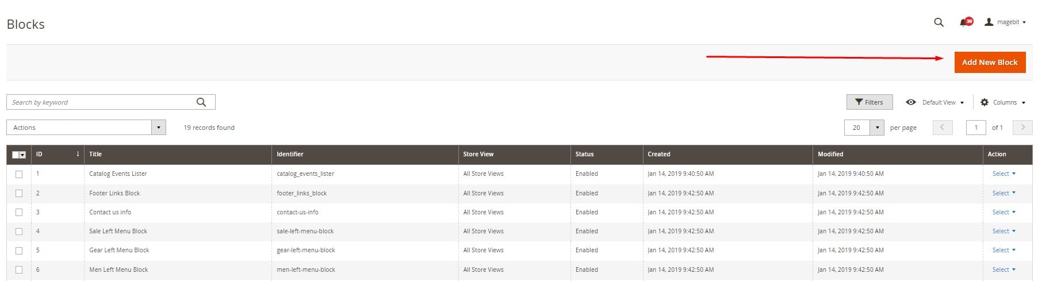Screen dimensions: 1038x281
Task: Sort by the ID column header
Action: coord(58,154)
